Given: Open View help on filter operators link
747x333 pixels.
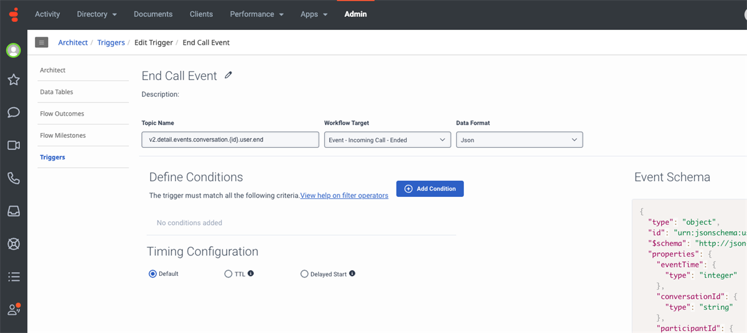Looking at the screenshot, I should click(x=344, y=196).
